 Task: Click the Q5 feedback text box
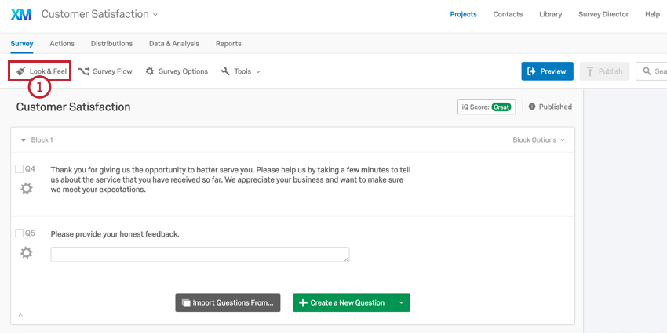click(200, 255)
